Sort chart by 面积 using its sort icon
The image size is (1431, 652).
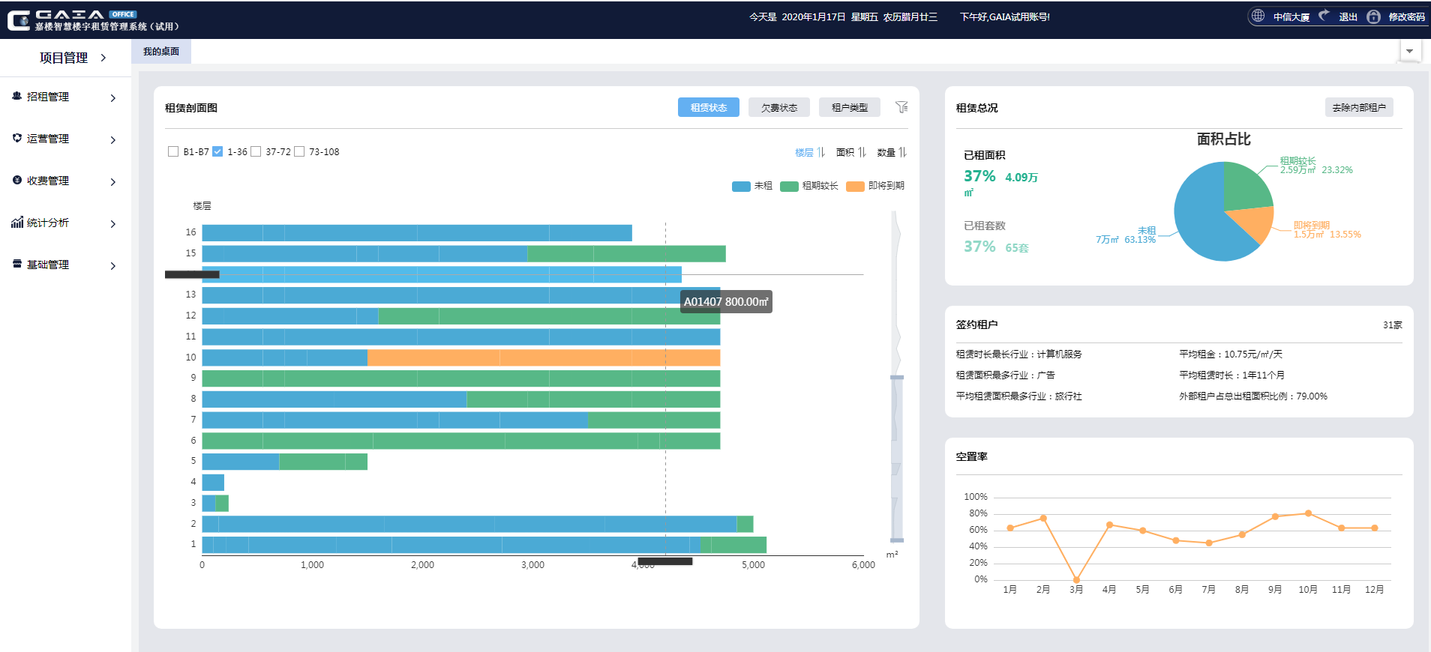pos(862,152)
